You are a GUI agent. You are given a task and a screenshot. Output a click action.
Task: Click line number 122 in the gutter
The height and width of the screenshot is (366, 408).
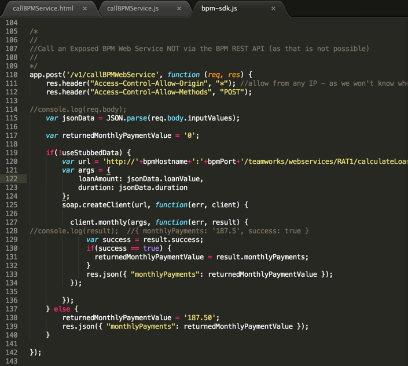coord(12,179)
